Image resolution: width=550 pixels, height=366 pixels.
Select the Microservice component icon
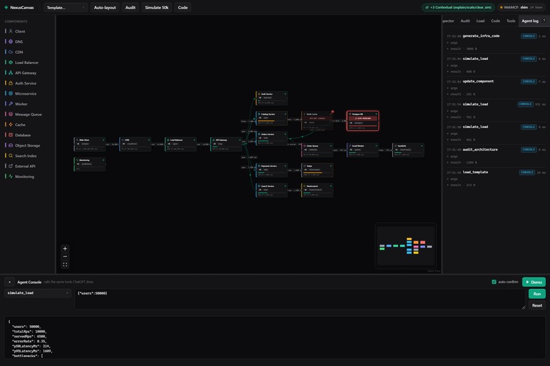click(x=10, y=93)
